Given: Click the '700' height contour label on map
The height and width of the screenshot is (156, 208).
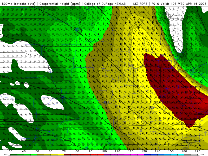Looking at the screenshot, I should [2, 76].
